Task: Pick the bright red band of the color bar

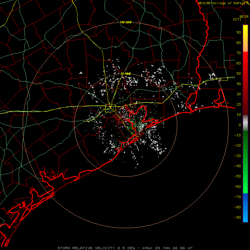Action: (245, 58)
